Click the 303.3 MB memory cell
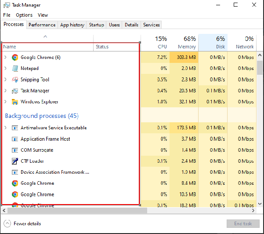The image size is (264, 234). click(x=184, y=57)
